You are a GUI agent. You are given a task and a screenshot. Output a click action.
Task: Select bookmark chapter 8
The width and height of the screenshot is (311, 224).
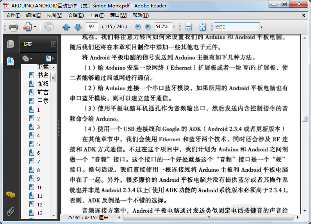click(38, 170)
